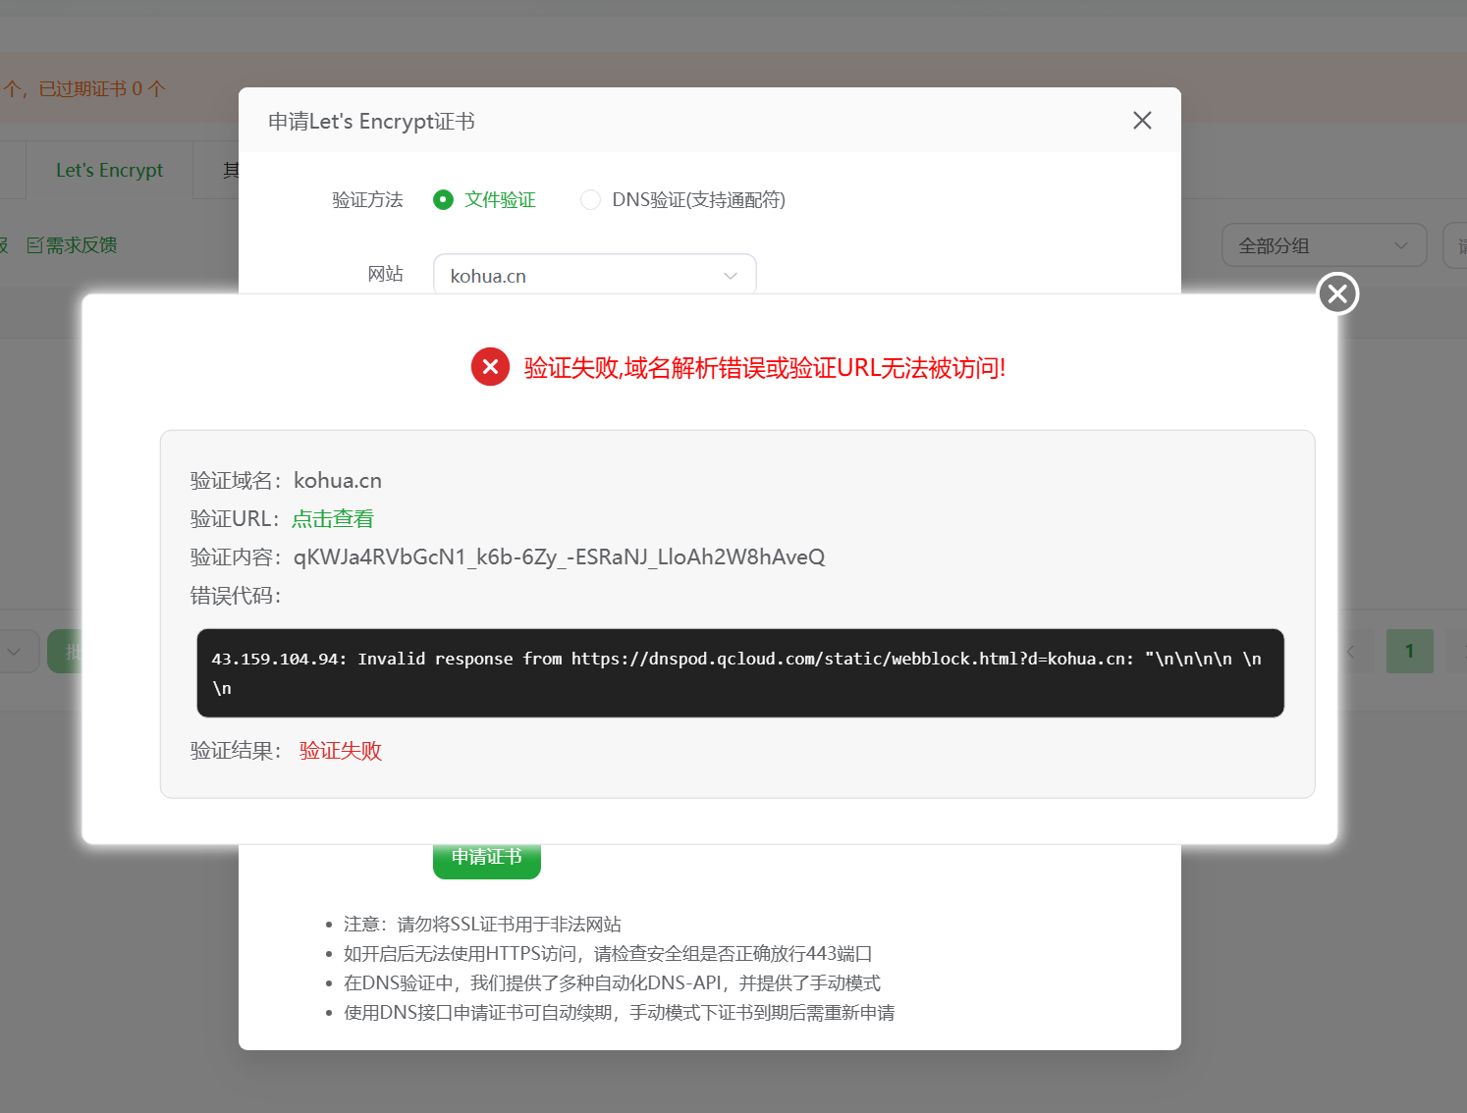Switch to the Let's Encrypt tab
The width and height of the screenshot is (1467, 1113).
click(109, 170)
